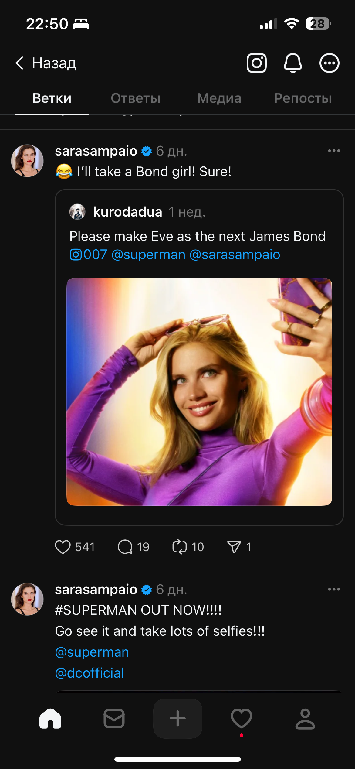Switch to the Медиа tab

[219, 98]
